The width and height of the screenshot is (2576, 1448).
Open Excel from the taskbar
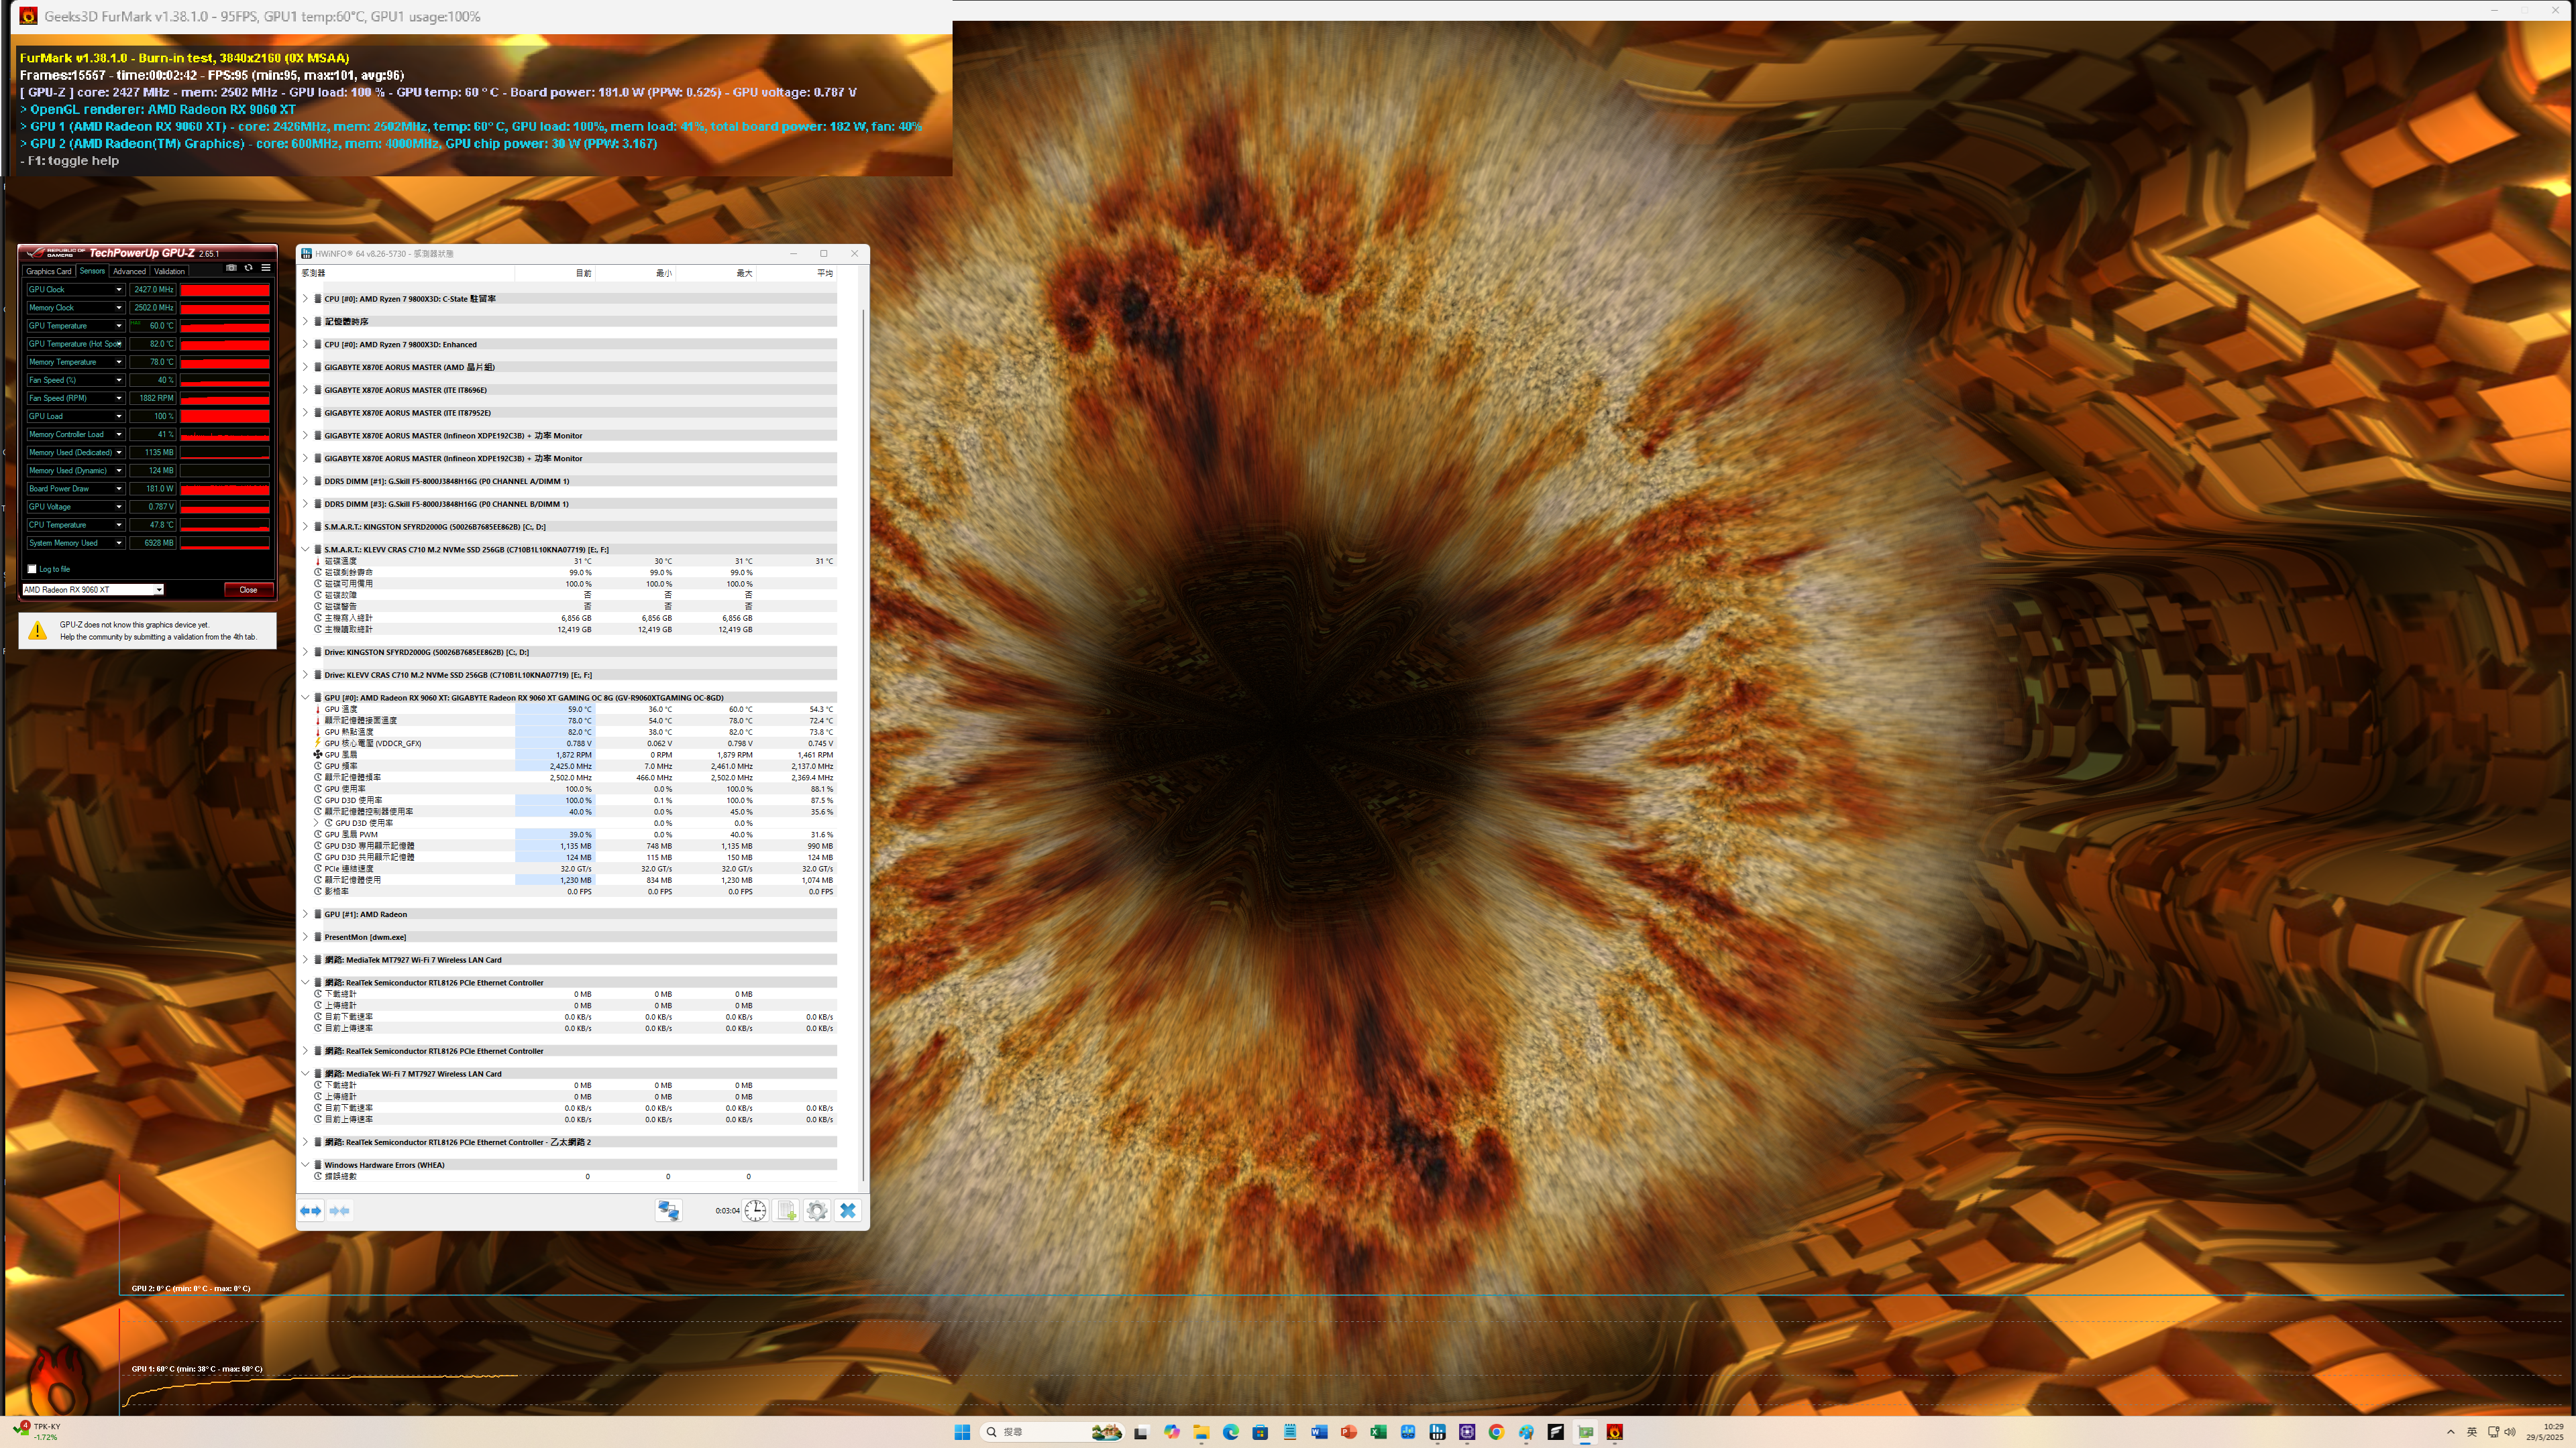[x=1378, y=1432]
